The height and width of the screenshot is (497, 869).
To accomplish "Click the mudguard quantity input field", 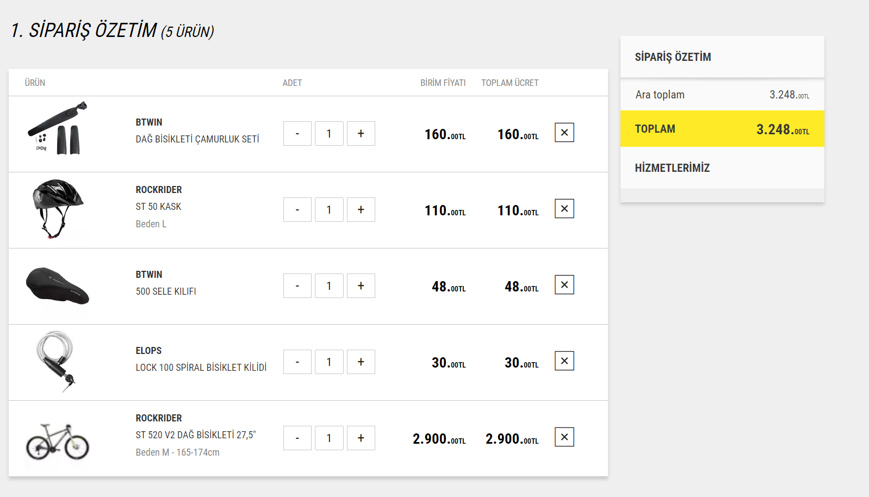I will (x=329, y=134).
